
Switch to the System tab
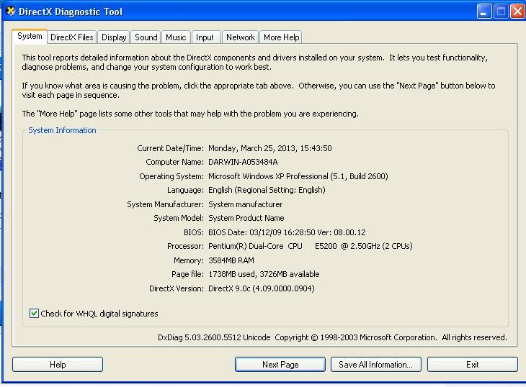pos(30,36)
